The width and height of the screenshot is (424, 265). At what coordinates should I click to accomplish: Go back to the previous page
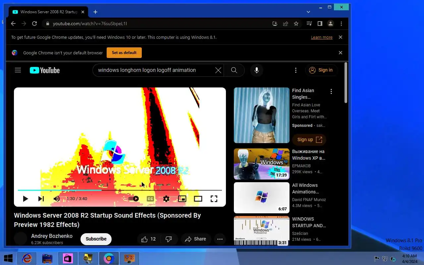pyautogui.click(x=13, y=24)
